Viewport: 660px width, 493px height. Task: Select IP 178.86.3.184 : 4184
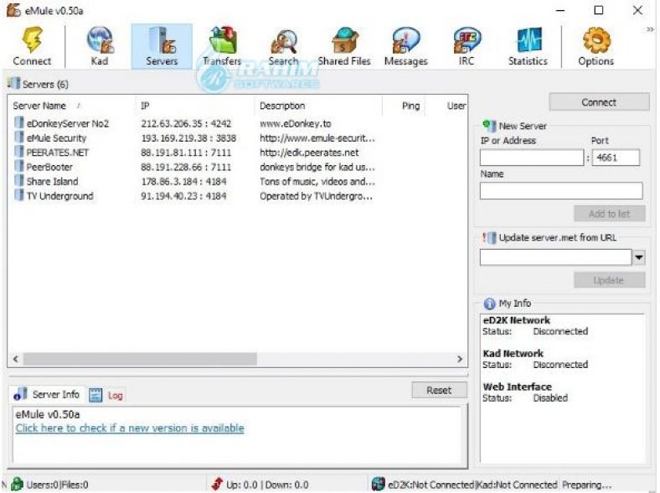tap(183, 182)
